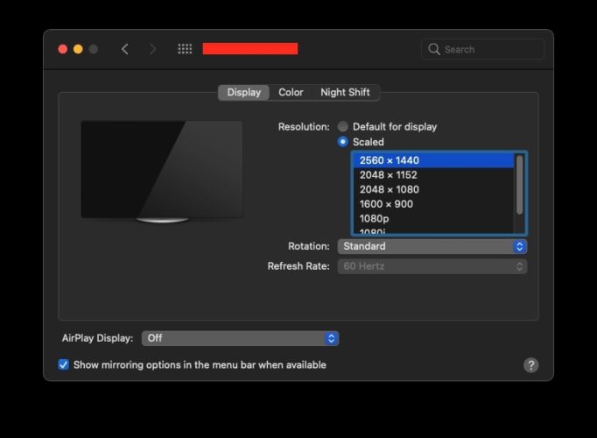Click the resolution list scrollbar
Image resolution: width=597 pixels, height=438 pixels.
coord(519,185)
